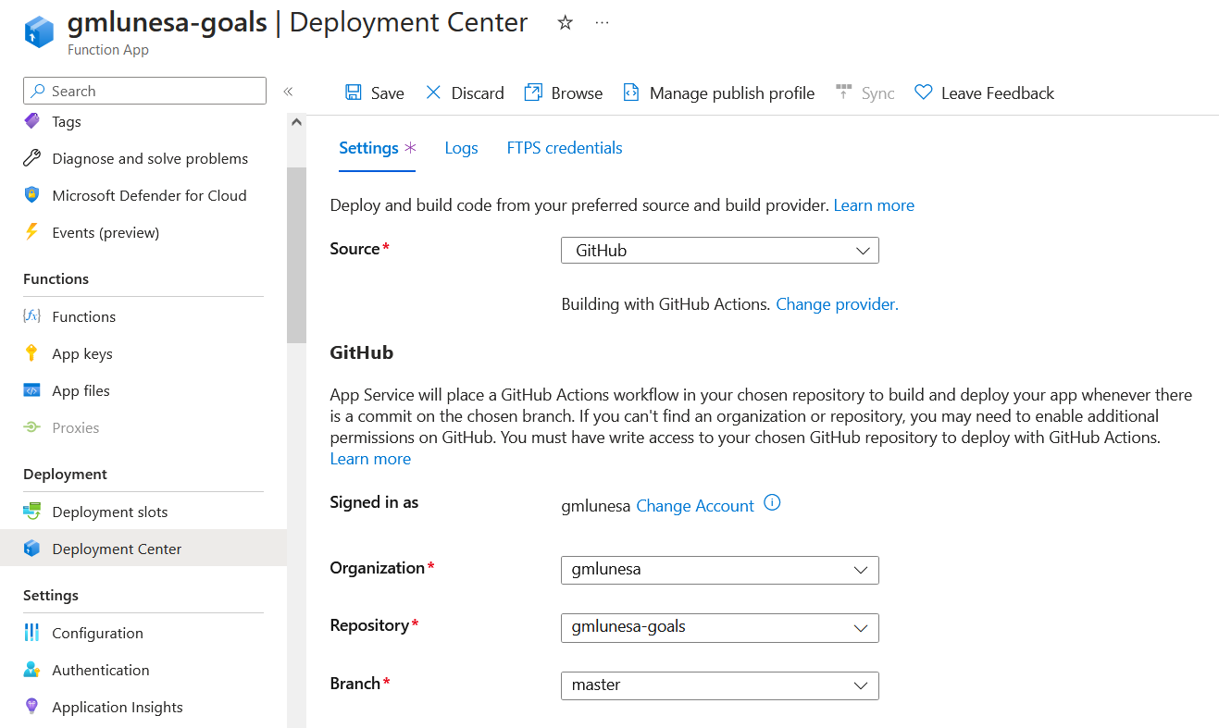Click the Application Insights lightbulb icon
This screenshot has width=1219, height=728.
(32, 707)
